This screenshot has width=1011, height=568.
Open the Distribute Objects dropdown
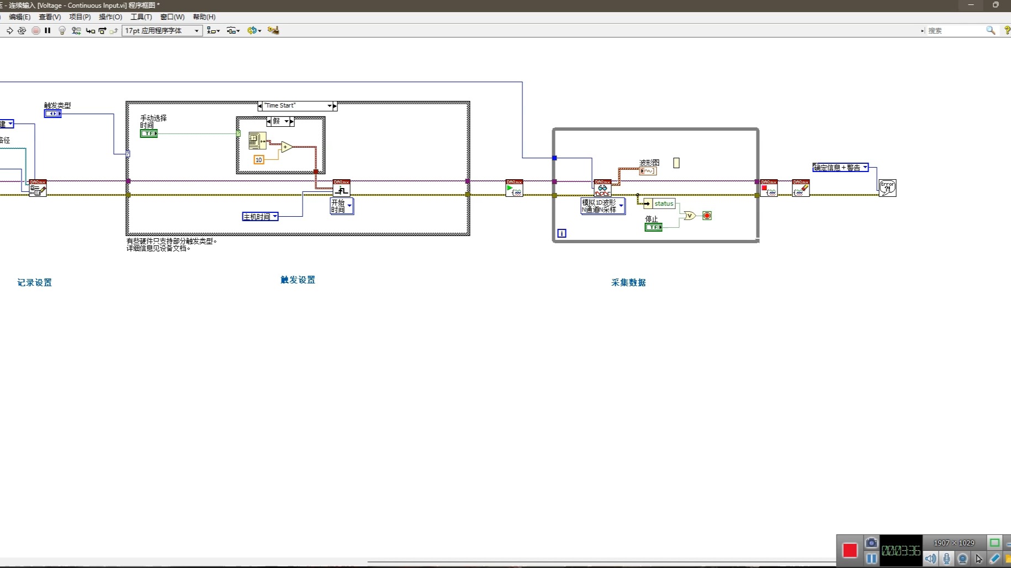[x=233, y=30]
